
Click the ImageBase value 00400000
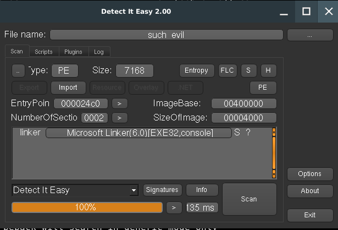244,103
